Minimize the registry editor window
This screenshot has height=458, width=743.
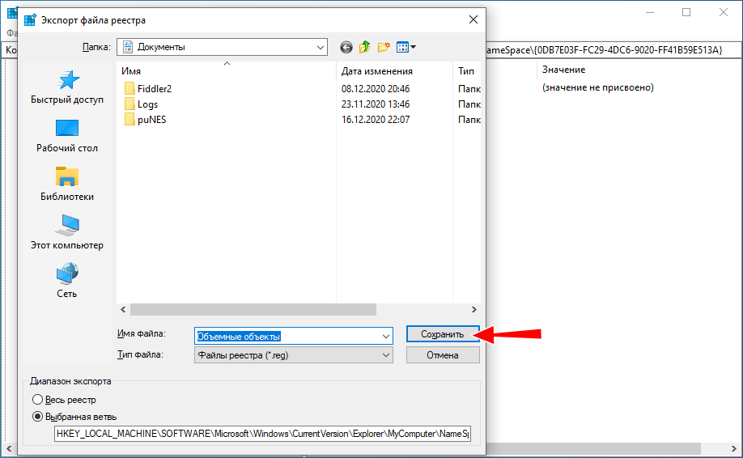point(650,12)
